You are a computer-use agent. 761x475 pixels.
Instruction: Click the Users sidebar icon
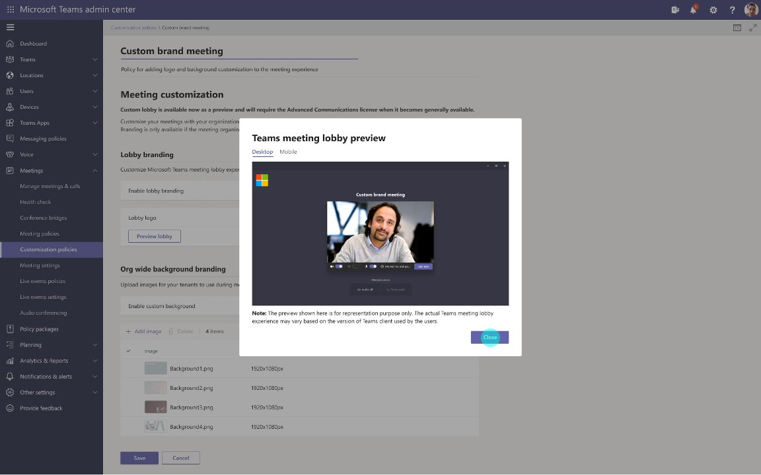[x=10, y=91]
